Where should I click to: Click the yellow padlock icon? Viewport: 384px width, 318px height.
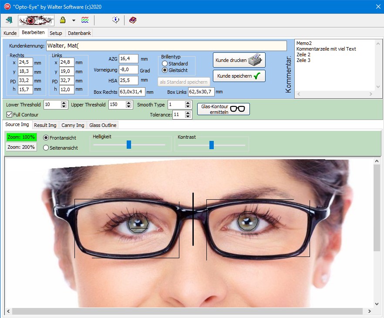coord(63,20)
